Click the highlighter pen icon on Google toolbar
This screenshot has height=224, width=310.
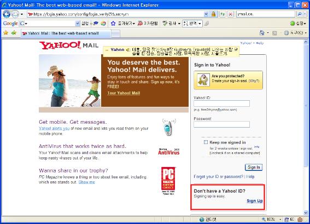pos(207,24)
